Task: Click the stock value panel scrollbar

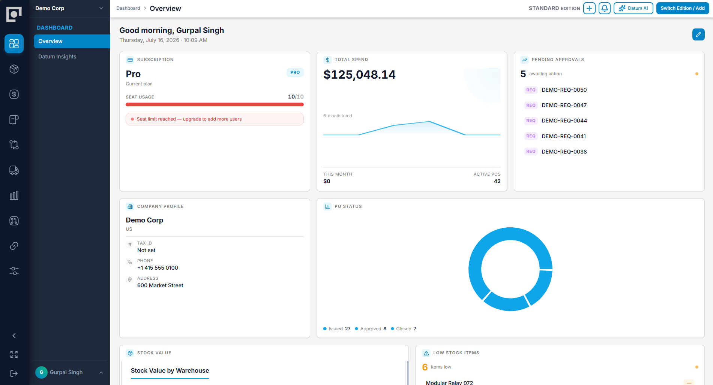Action: pos(407,373)
